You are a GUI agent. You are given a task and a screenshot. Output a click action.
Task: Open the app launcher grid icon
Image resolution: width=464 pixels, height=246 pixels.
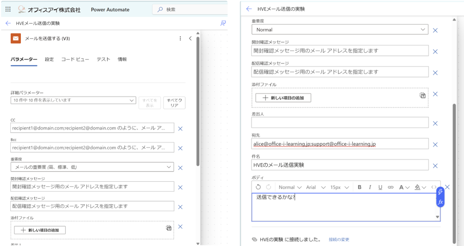tap(8, 9)
